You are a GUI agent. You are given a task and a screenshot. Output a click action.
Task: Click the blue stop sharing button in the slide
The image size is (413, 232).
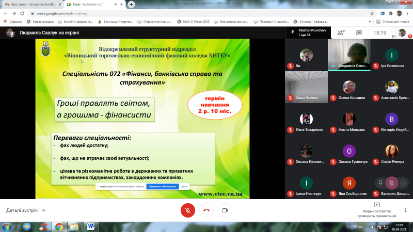tap(163, 187)
